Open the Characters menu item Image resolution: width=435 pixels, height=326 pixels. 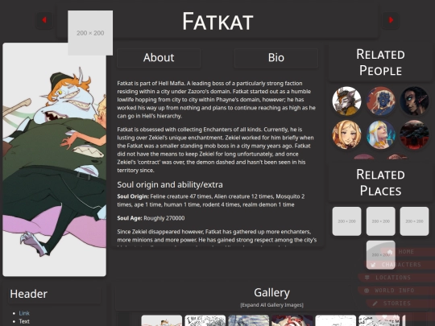(x=400, y=265)
